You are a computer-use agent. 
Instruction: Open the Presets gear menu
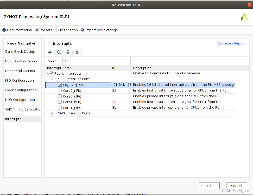click(37, 30)
